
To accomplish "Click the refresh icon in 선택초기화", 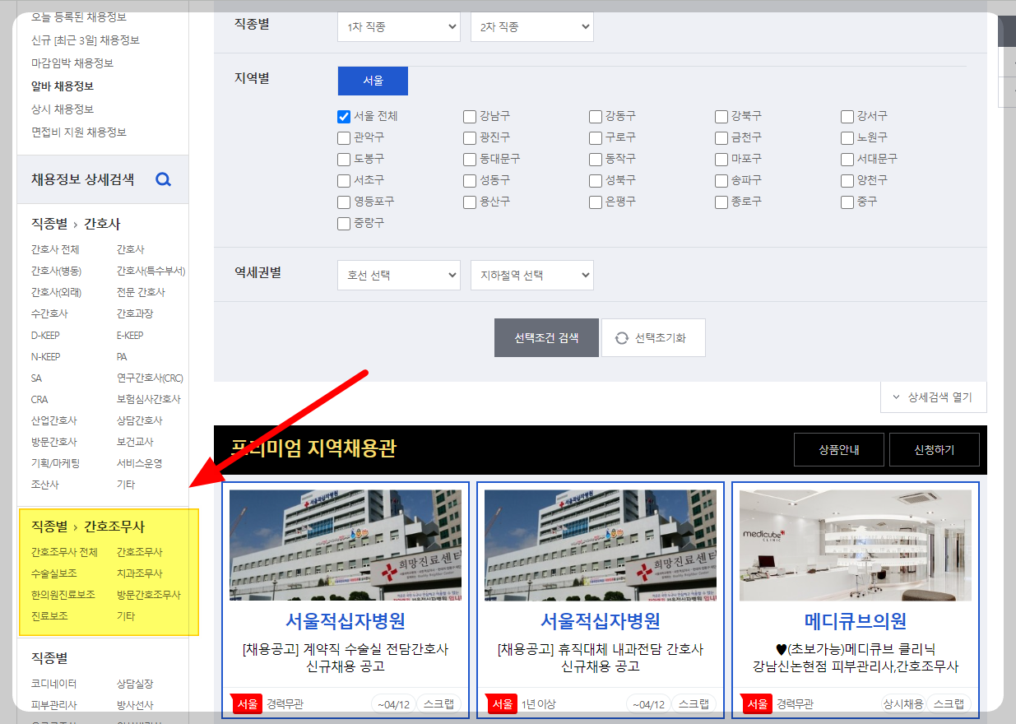I will tap(622, 338).
